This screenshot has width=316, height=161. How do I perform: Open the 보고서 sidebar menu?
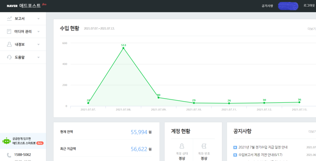pos(23,19)
